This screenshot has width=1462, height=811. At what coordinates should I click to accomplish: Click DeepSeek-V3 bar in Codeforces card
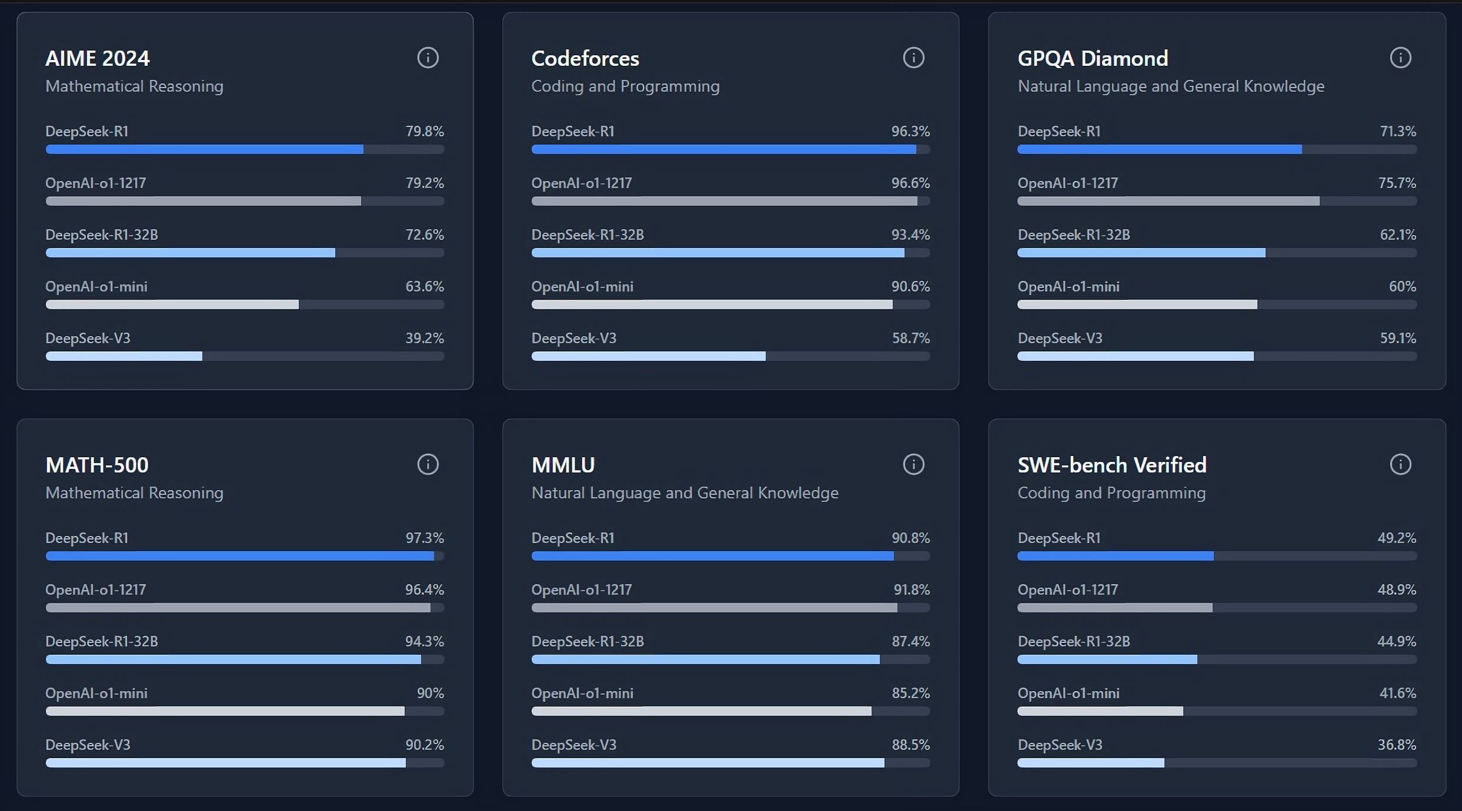pyautogui.click(x=730, y=356)
